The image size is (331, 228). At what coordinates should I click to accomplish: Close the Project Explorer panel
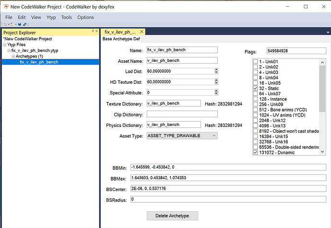click(x=97, y=31)
